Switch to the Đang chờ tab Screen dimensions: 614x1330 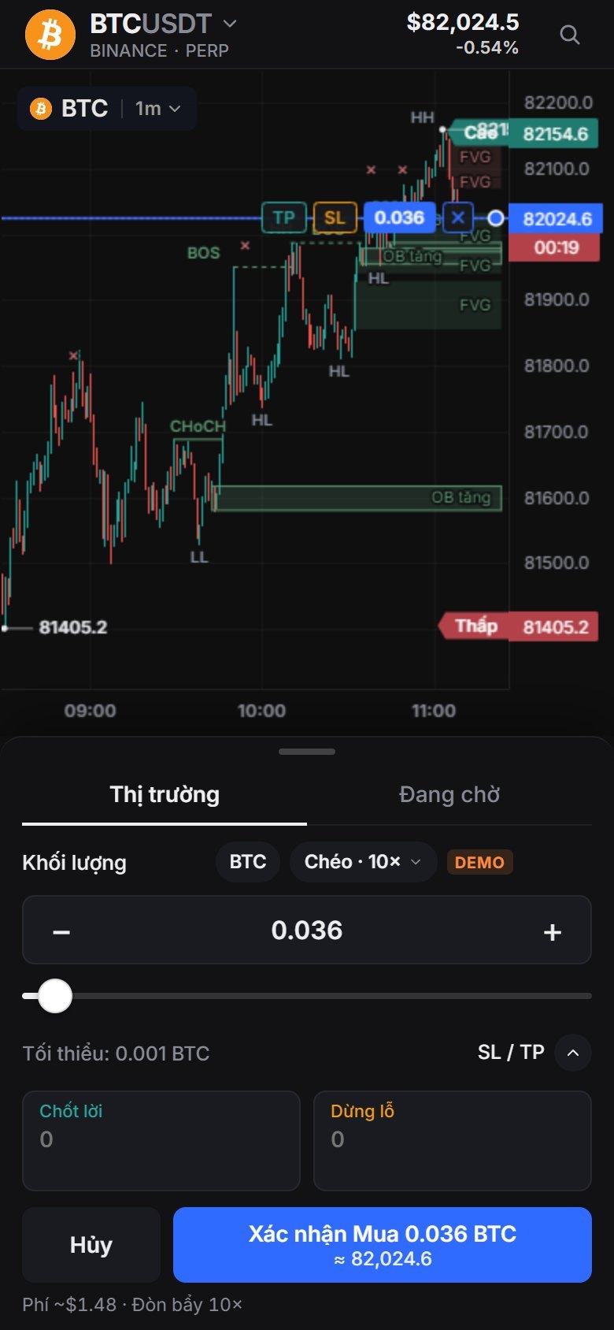tap(449, 794)
